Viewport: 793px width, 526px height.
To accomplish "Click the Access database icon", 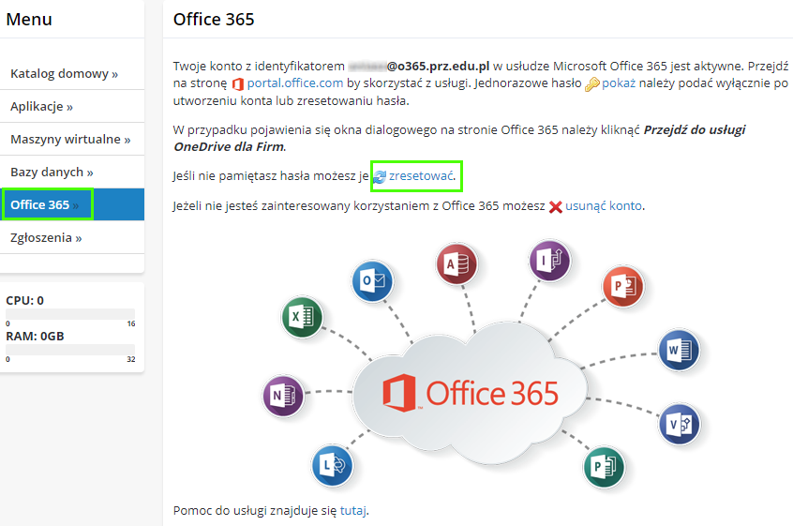I will click(x=456, y=264).
